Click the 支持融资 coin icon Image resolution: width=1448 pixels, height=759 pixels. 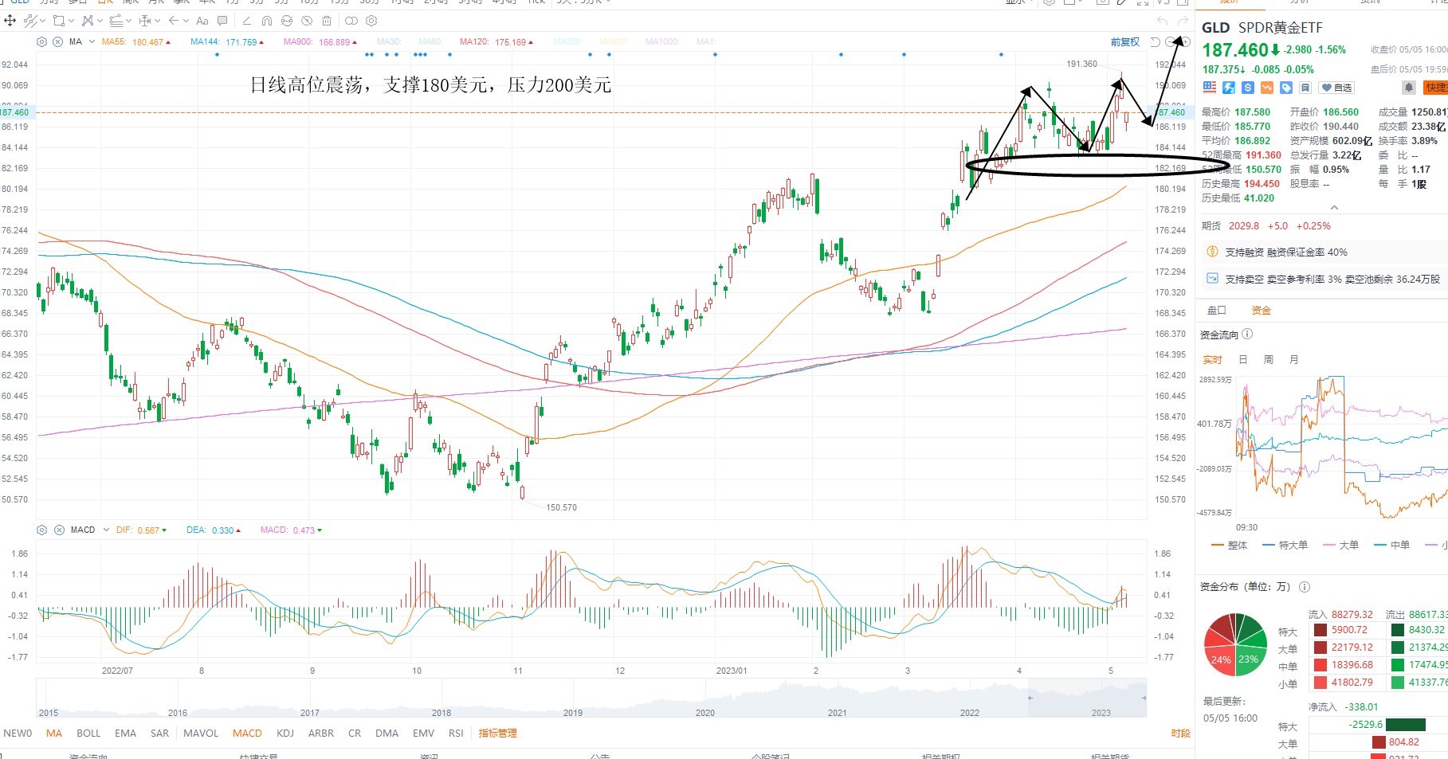click(1212, 252)
